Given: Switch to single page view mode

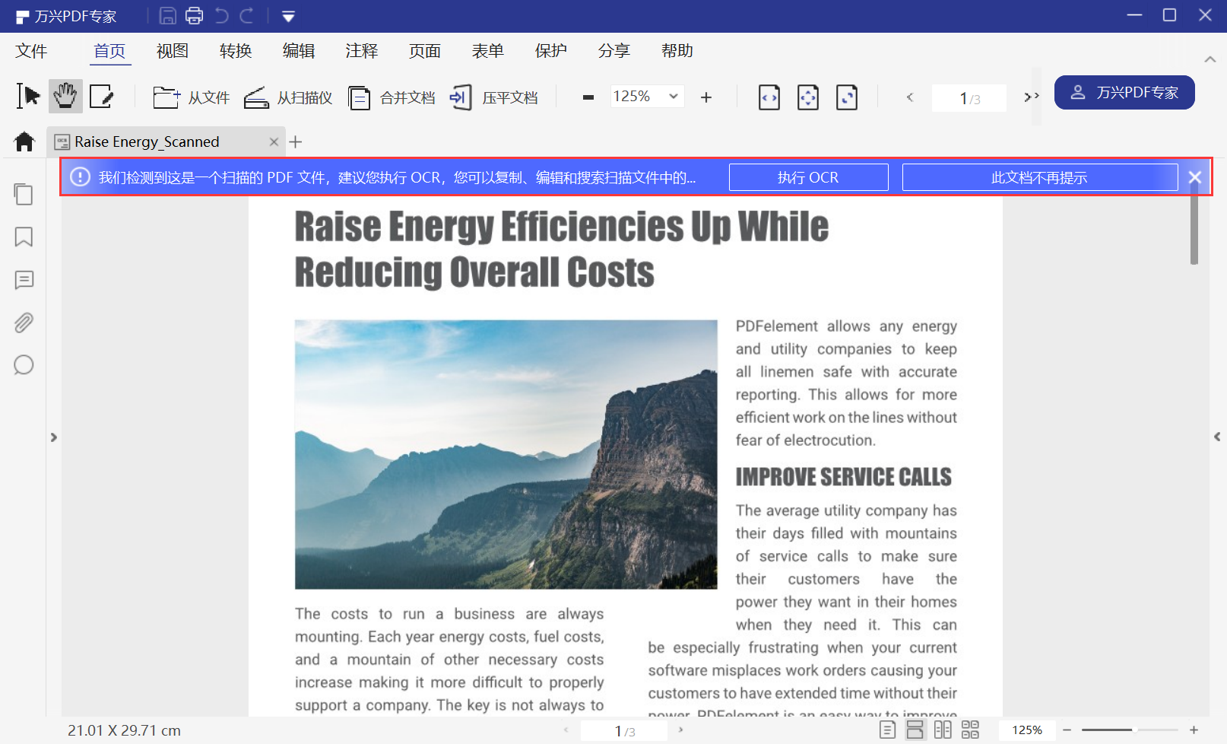Looking at the screenshot, I should coord(887,730).
